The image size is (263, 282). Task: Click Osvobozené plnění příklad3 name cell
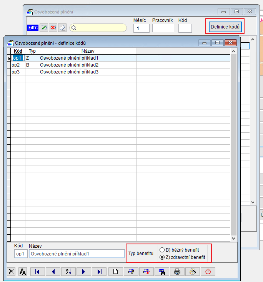[88, 72]
